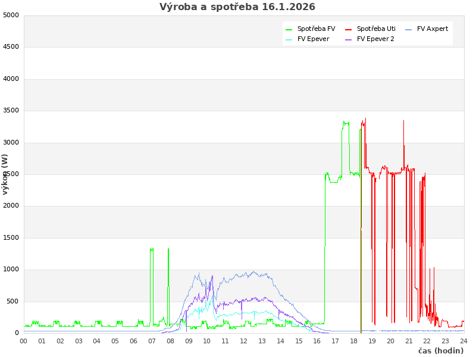The image size is (476, 357).
Task: Click hour 12 on the time axis
Action: [244, 341]
